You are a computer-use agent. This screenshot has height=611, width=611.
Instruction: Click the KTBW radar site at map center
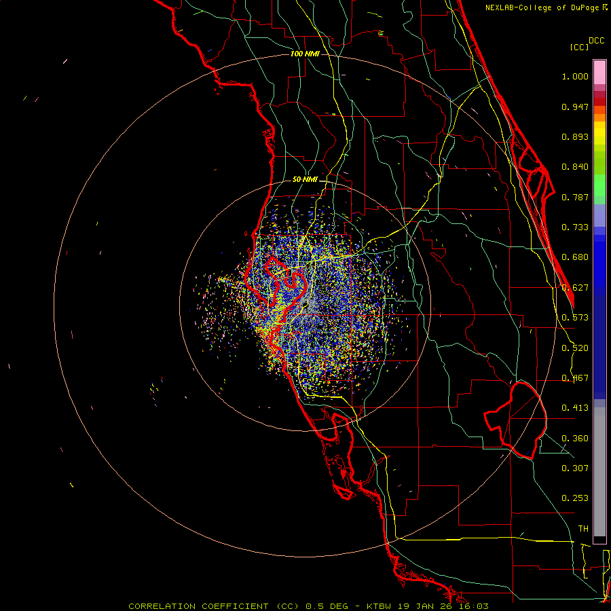point(306,306)
